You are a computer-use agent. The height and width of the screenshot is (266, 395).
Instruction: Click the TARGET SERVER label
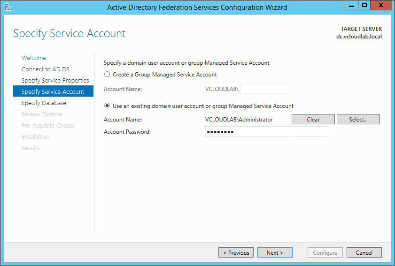(361, 29)
